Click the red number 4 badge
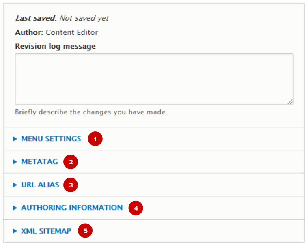Screen dimensions: 308x245 (x=136, y=208)
